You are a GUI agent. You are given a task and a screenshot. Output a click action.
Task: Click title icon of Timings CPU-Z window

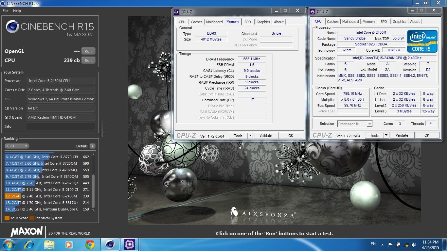(x=176, y=12)
